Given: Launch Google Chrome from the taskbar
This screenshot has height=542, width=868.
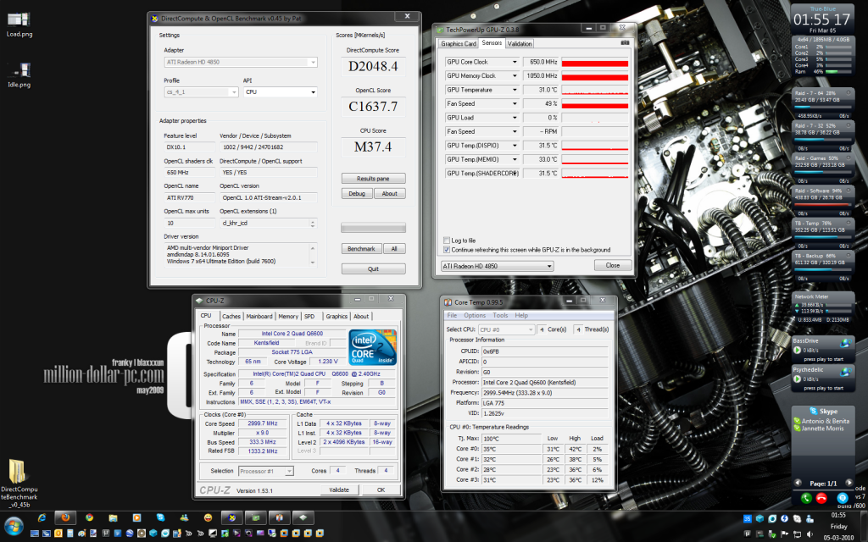Looking at the screenshot, I should point(89,517).
